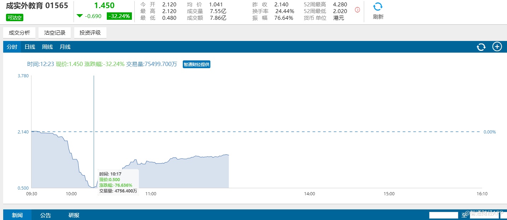The image size is (507, 220).
Task: Select the 周线 weekly chart
Action: pyautogui.click(x=47, y=47)
